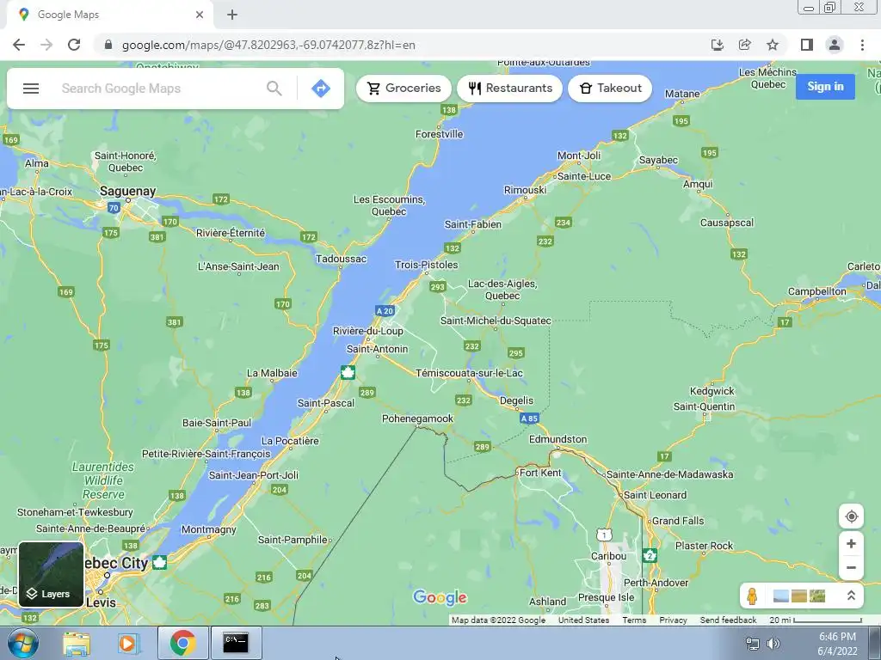Click the Fort Kent label
Image resolution: width=881 pixels, height=660 pixels.
pyautogui.click(x=540, y=473)
